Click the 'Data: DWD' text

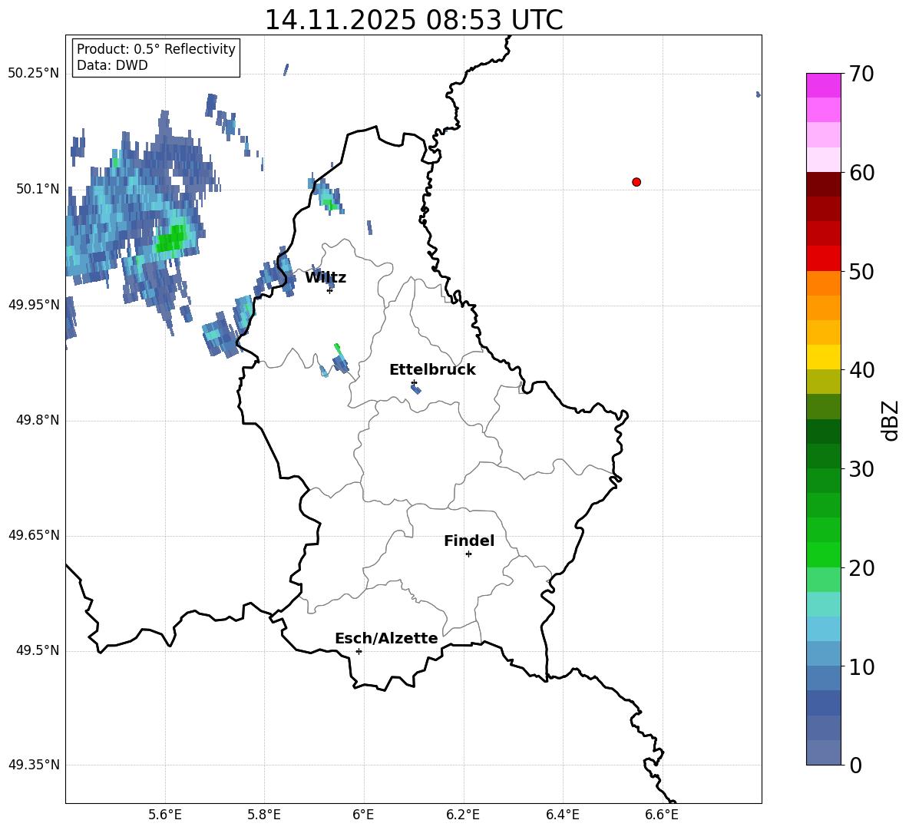click(x=112, y=65)
